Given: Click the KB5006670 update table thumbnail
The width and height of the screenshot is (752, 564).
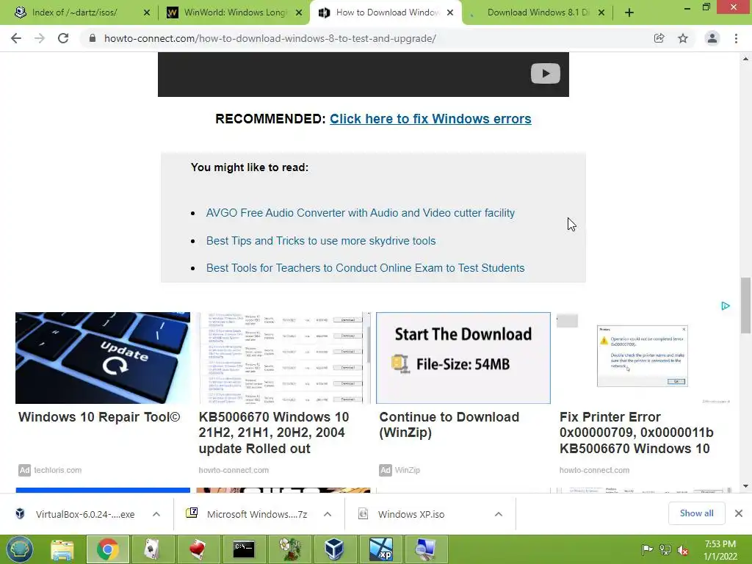Looking at the screenshot, I should [x=284, y=358].
